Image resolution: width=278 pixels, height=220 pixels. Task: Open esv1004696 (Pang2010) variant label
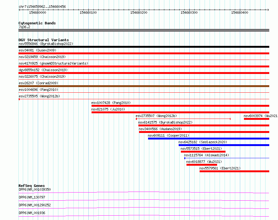coord(38,90)
